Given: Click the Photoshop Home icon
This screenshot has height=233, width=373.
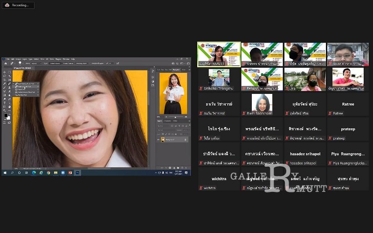Looking at the screenshot, I should click(5, 64).
